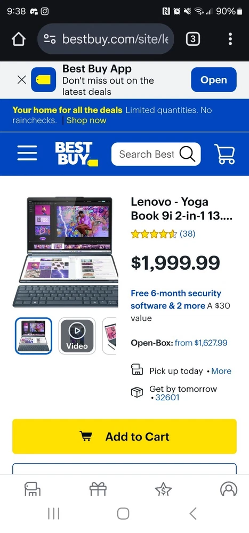Open the account profile icon in bottom bar

click(229, 489)
